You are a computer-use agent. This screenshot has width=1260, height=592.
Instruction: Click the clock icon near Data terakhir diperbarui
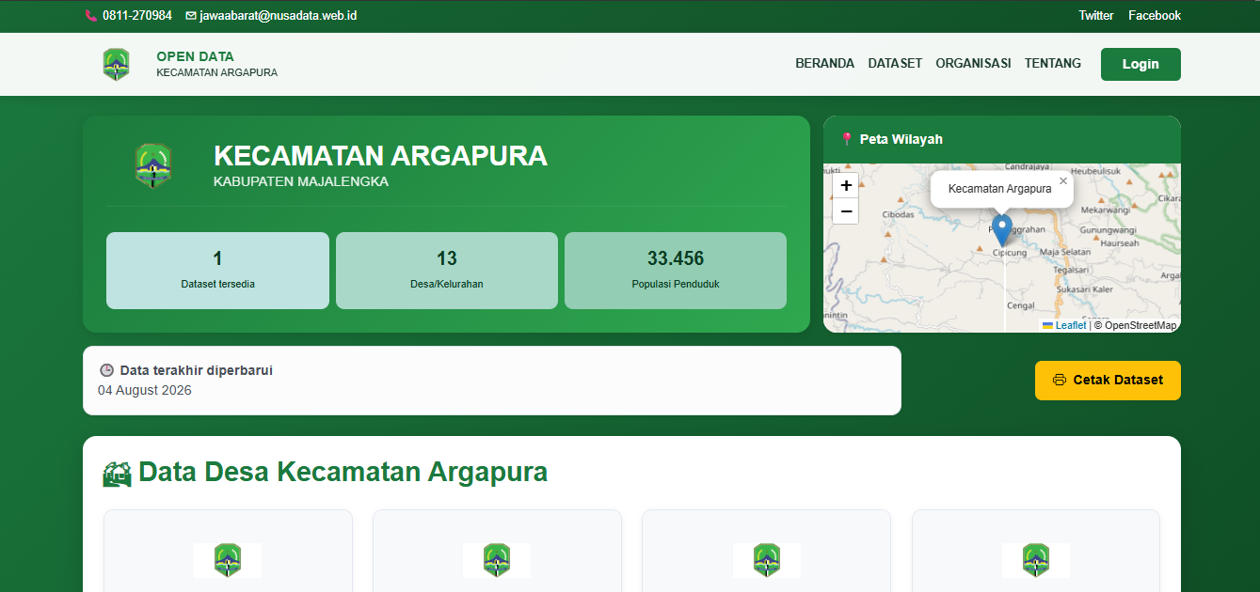106,370
